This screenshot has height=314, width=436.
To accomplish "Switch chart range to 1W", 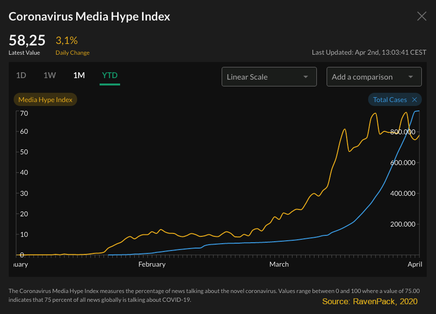I will 50,76.
